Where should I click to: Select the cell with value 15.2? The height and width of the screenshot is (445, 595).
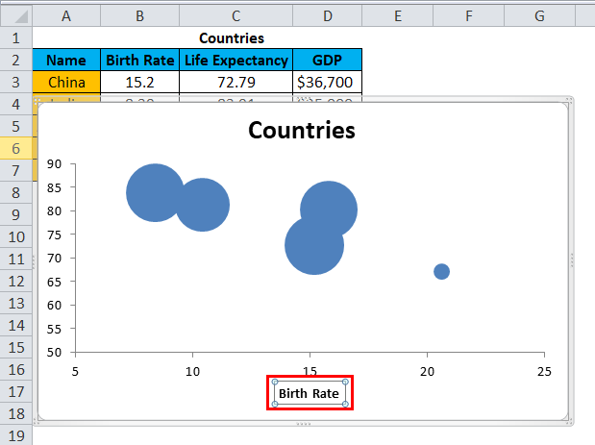pyautogui.click(x=140, y=82)
